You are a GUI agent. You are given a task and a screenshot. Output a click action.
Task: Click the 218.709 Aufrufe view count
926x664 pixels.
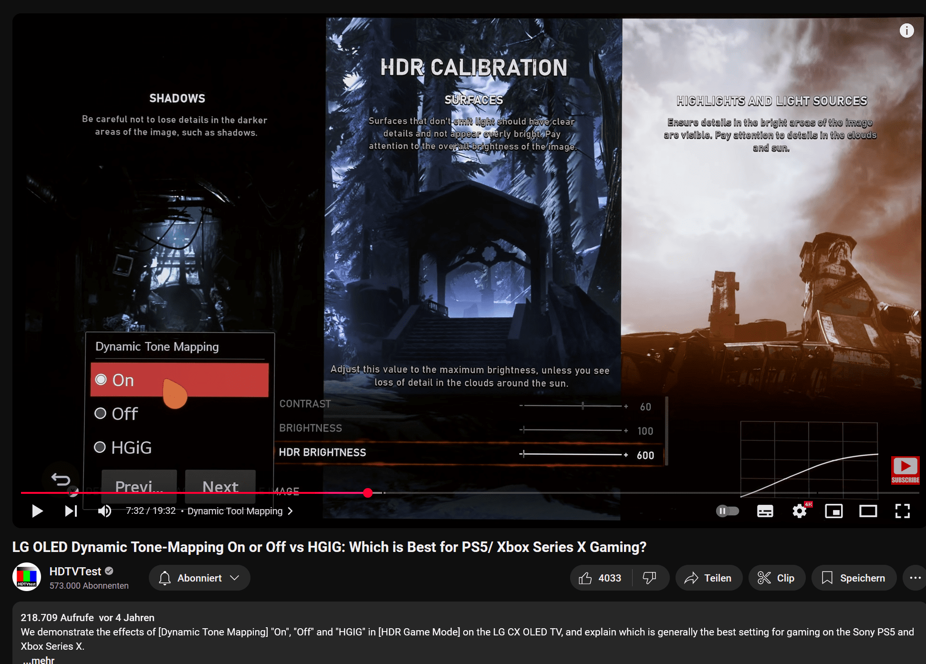(57, 618)
